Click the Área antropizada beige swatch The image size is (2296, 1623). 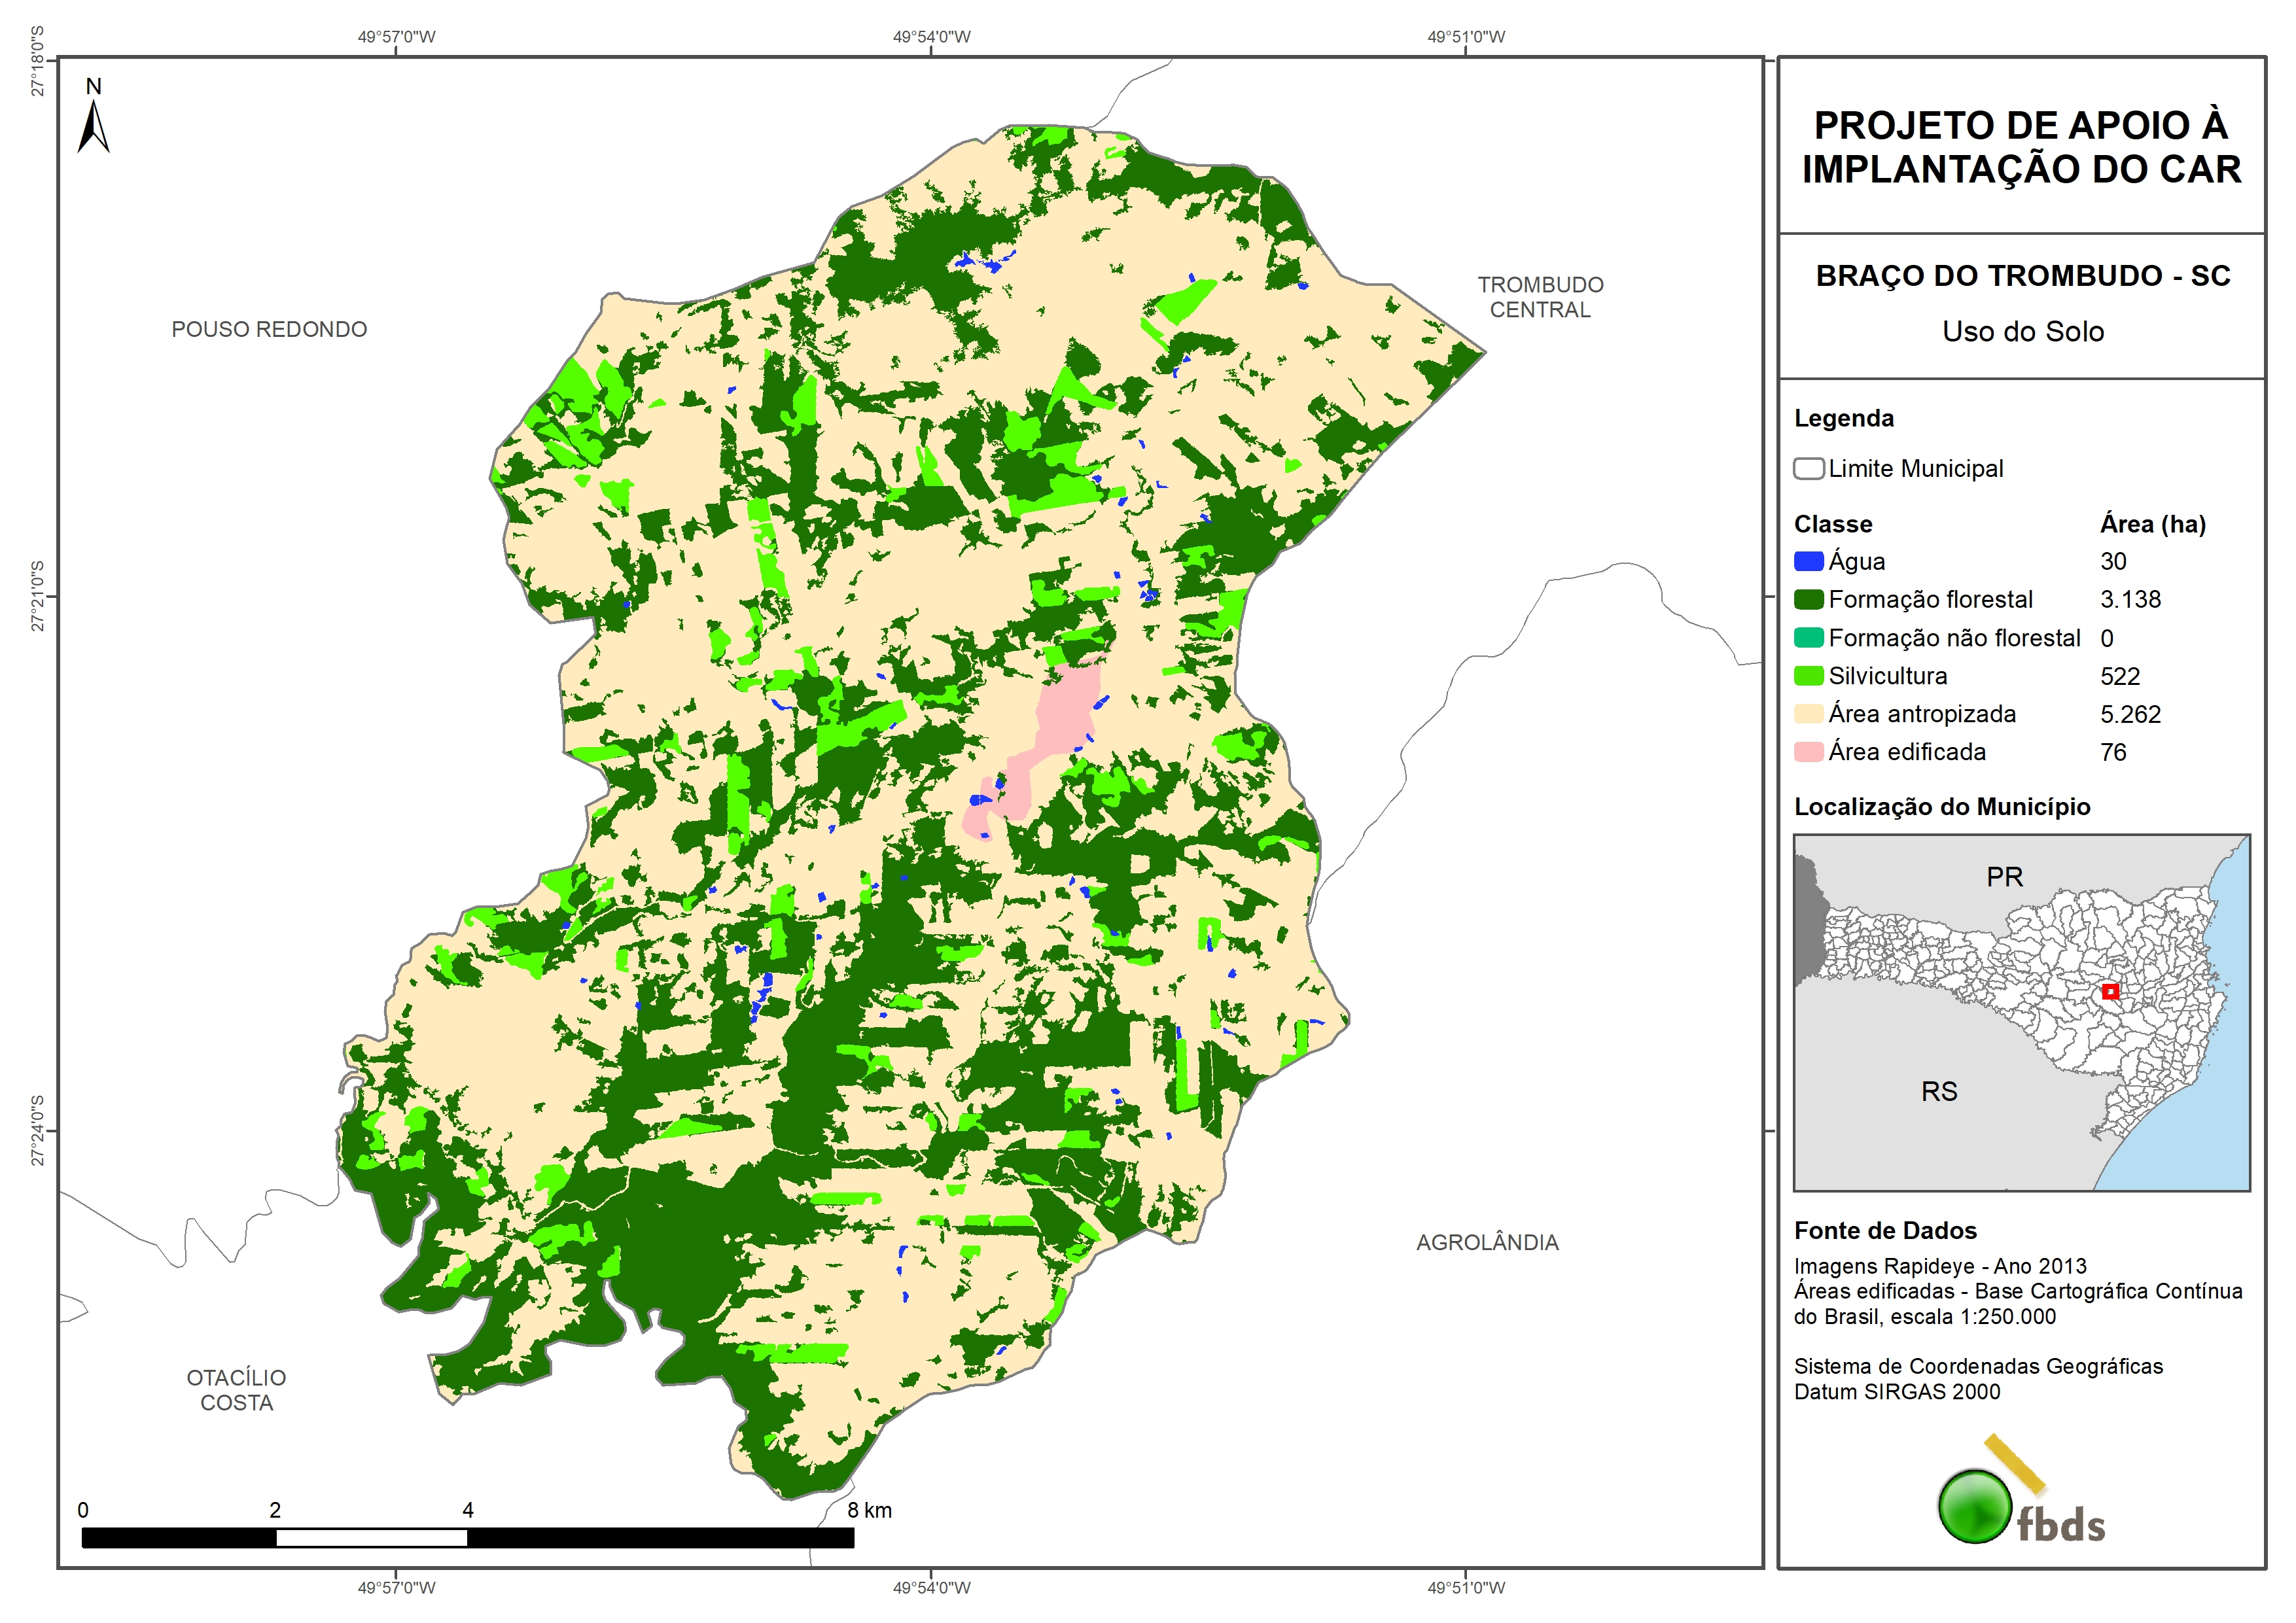pyautogui.click(x=1808, y=714)
